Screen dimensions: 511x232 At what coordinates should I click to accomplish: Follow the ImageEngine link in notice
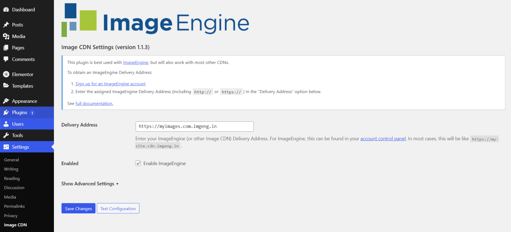click(x=135, y=63)
